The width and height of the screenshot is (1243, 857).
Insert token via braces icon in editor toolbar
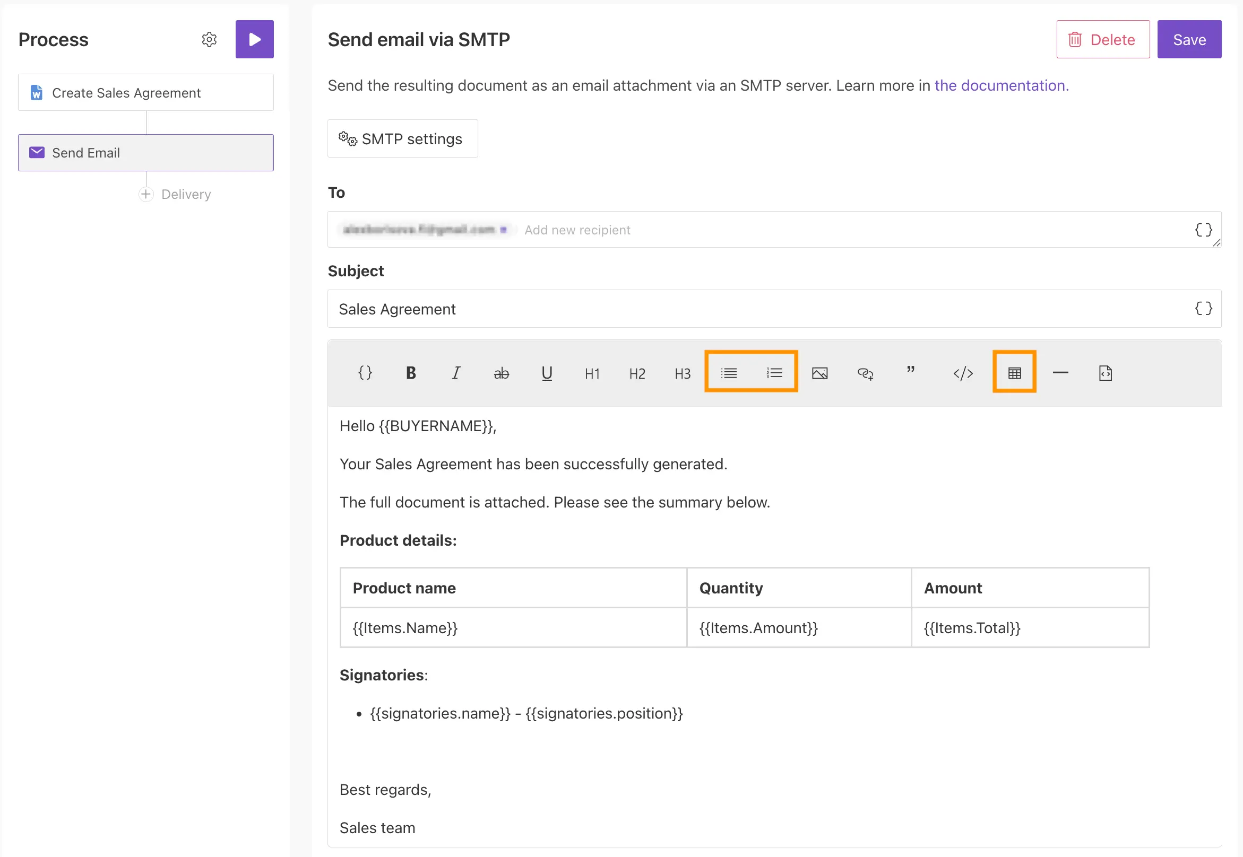(x=365, y=373)
